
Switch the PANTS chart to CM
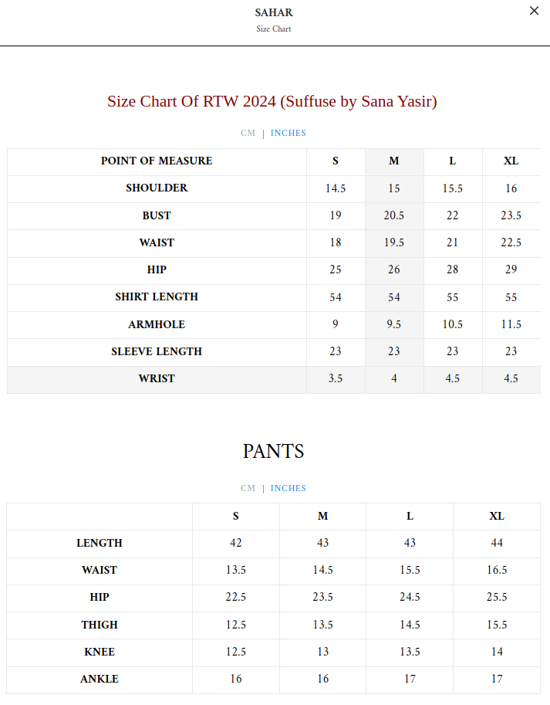(248, 489)
